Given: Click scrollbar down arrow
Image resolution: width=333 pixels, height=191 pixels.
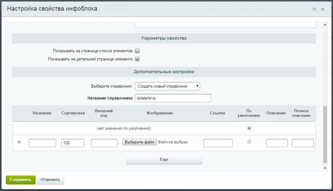Looking at the screenshot, I should coord(325,168).
